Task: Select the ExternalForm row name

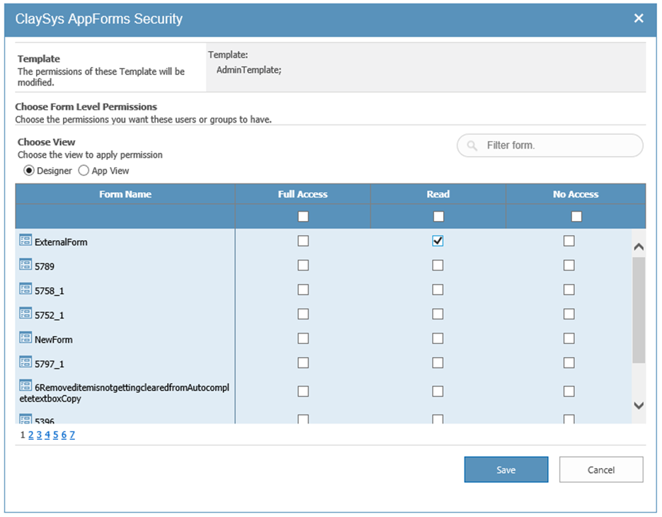Action: [61, 242]
